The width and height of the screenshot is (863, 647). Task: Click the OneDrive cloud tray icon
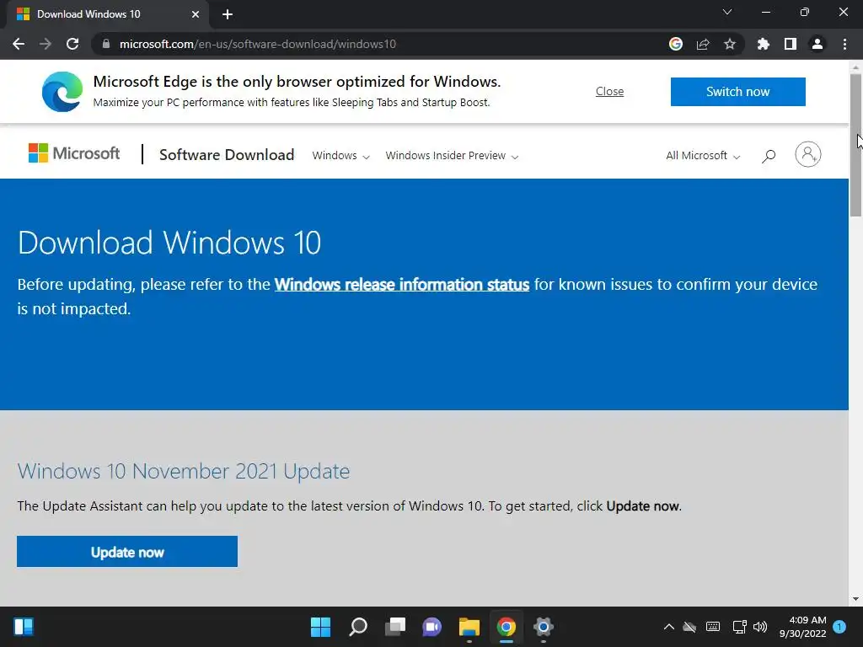tap(689, 627)
